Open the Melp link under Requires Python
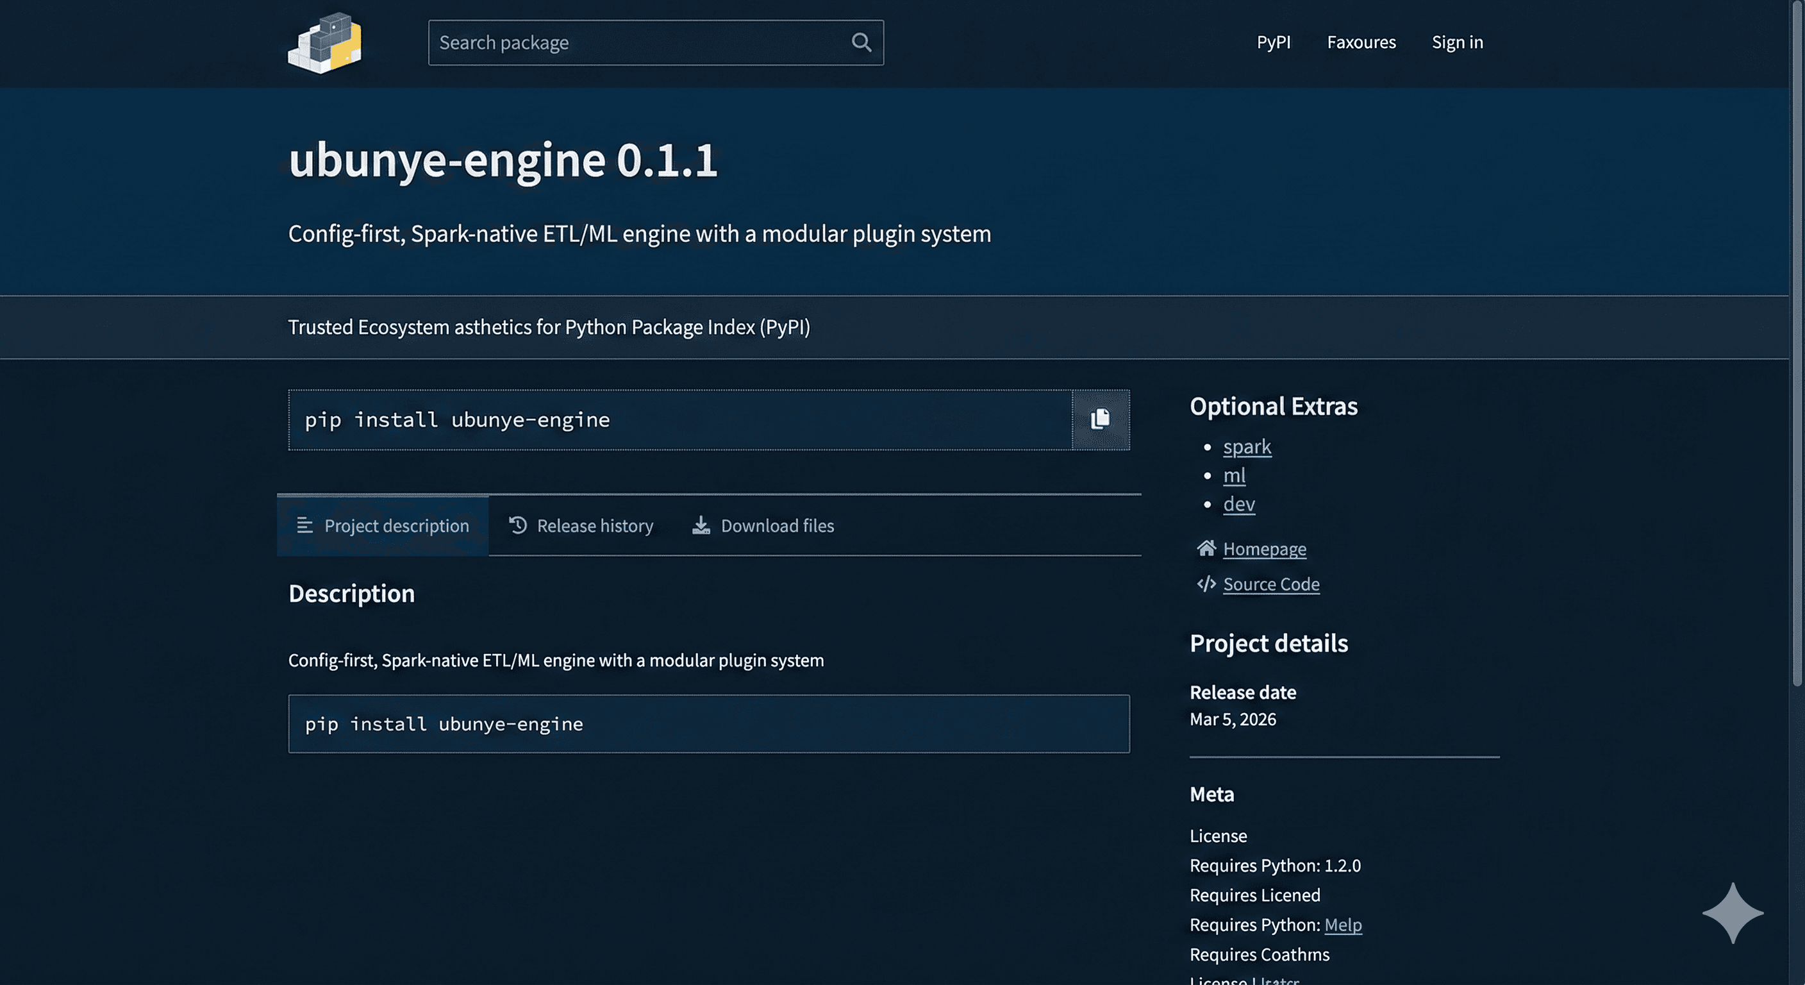The height and width of the screenshot is (985, 1805). tap(1343, 925)
